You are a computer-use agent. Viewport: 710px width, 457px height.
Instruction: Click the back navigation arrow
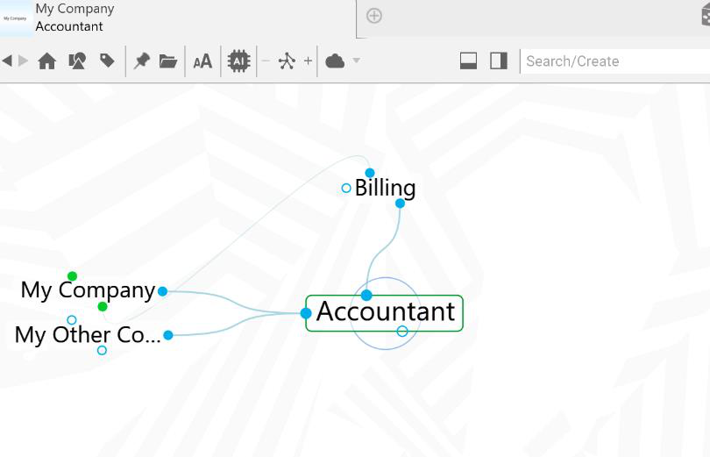point(7,61)
